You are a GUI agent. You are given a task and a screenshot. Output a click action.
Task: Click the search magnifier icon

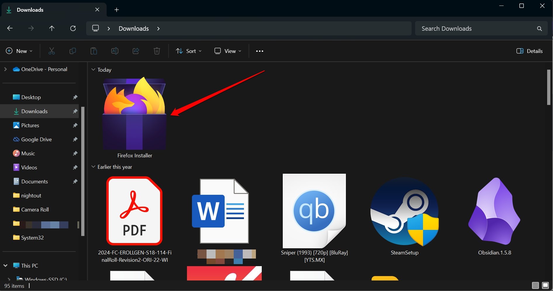pos(540,28)
